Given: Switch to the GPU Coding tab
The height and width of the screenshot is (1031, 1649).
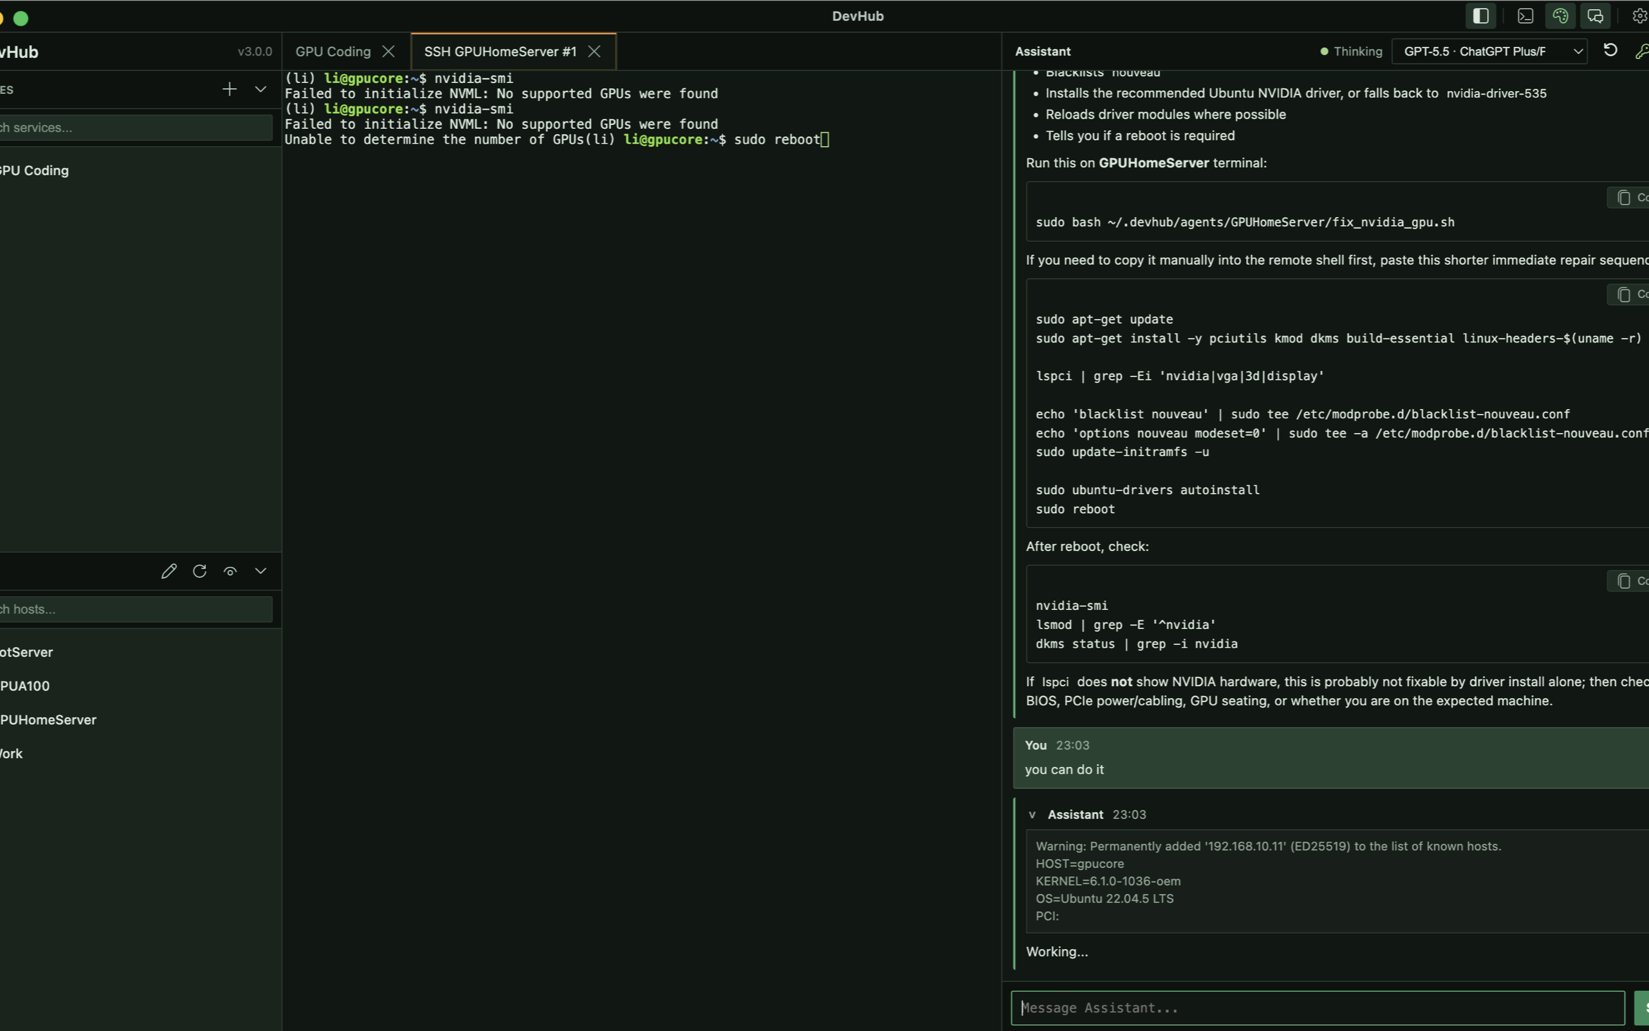Looking at the screenshot, I should coord(333,52).
